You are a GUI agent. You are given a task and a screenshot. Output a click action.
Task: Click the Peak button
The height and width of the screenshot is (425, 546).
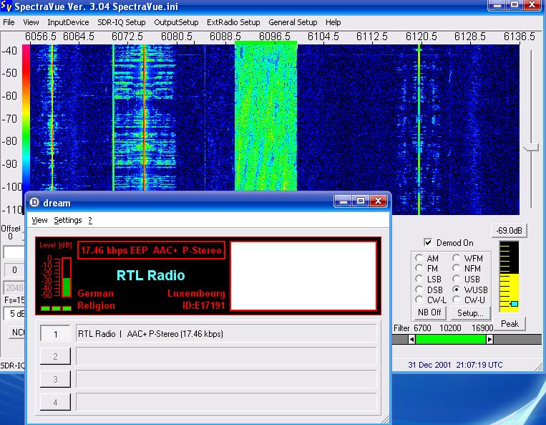pos(510,324)
